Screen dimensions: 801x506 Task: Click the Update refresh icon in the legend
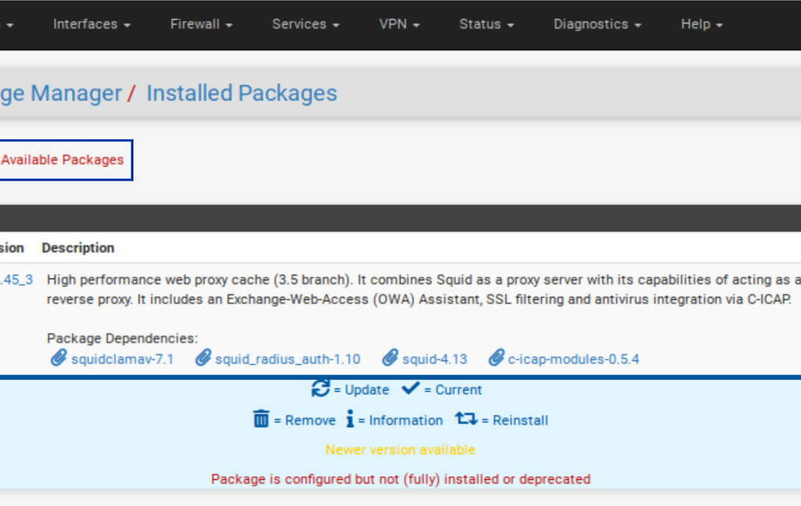pos(320,388)
